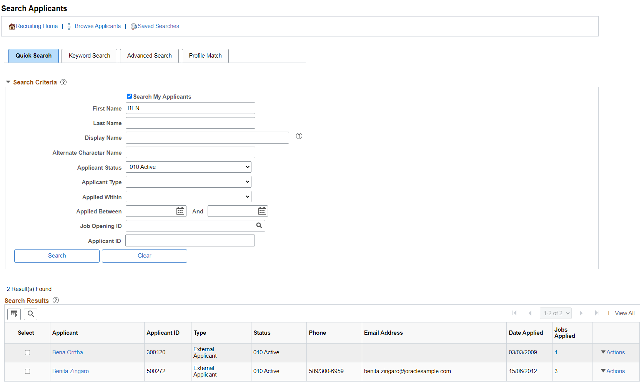The width and height of the screenshot is (644, 385).
Task: Click the Browse Applicants person icon
Action: pyautogui.click(x=69, y=26)
